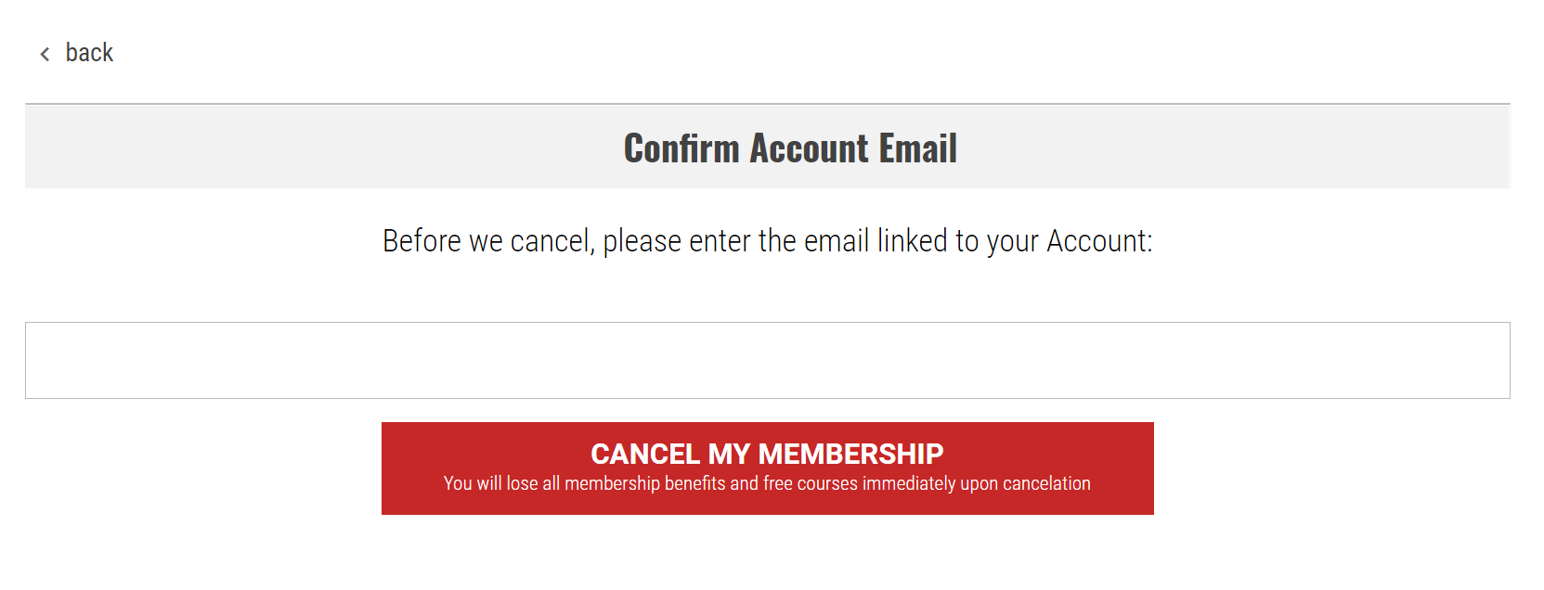The width and height of the screenshot is (1544, 590).
Task: Click the 'Confirm Account Email' heading
Action: (790, 148)
